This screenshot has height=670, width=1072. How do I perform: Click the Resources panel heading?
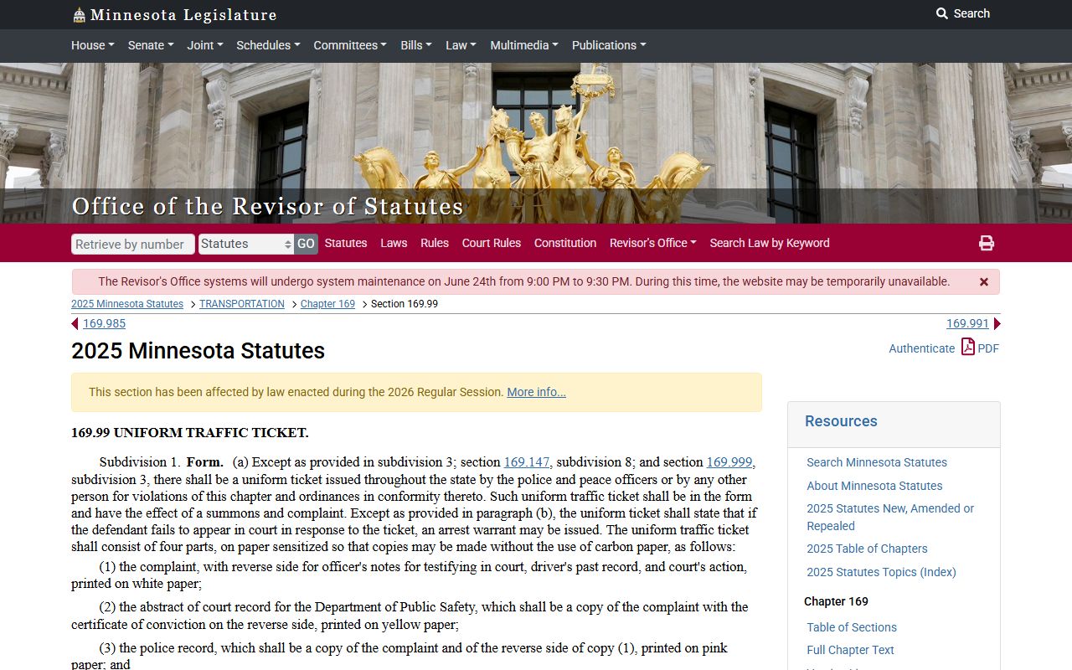(841, 421)
